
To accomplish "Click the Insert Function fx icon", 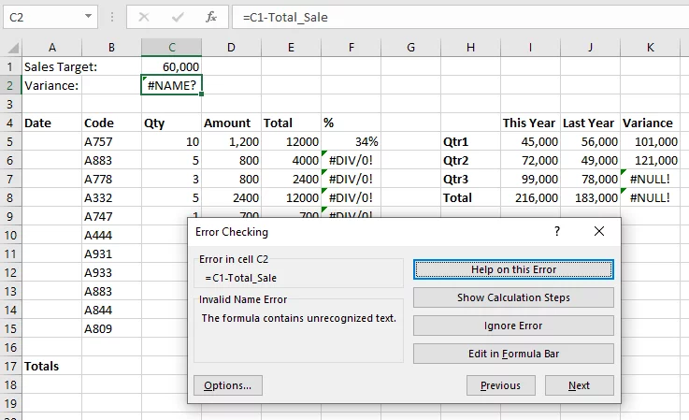I will [211, 17].
